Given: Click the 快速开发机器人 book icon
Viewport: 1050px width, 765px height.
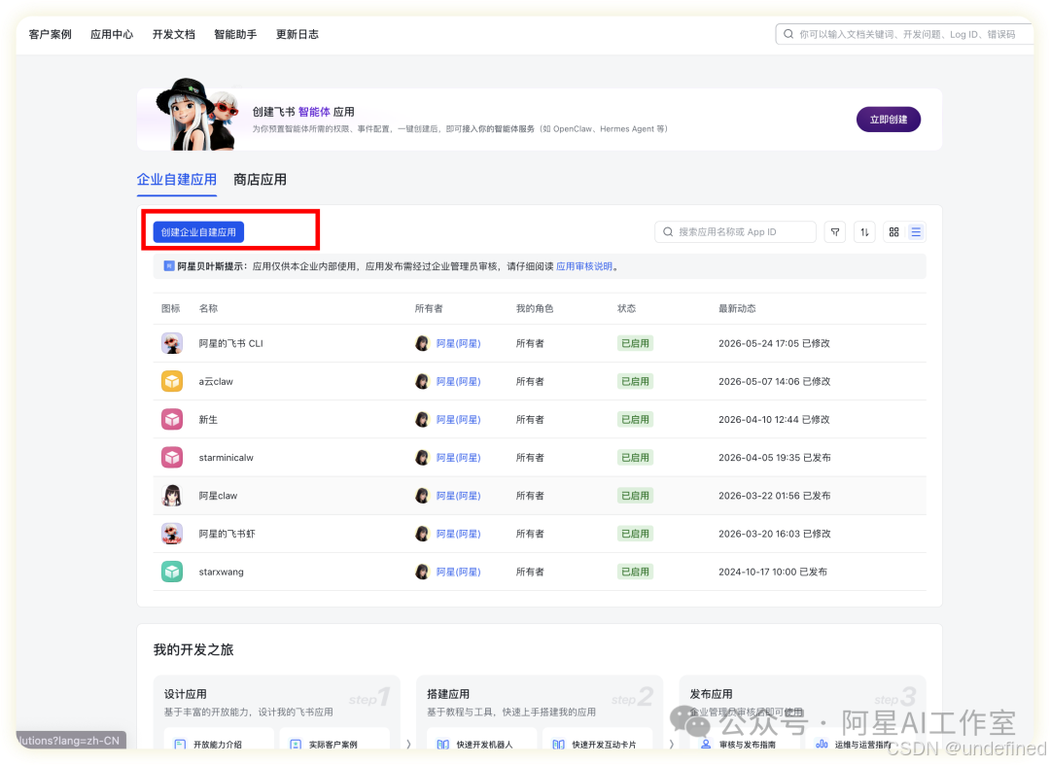Looking at the screenshot, I should tap(442, 745).
